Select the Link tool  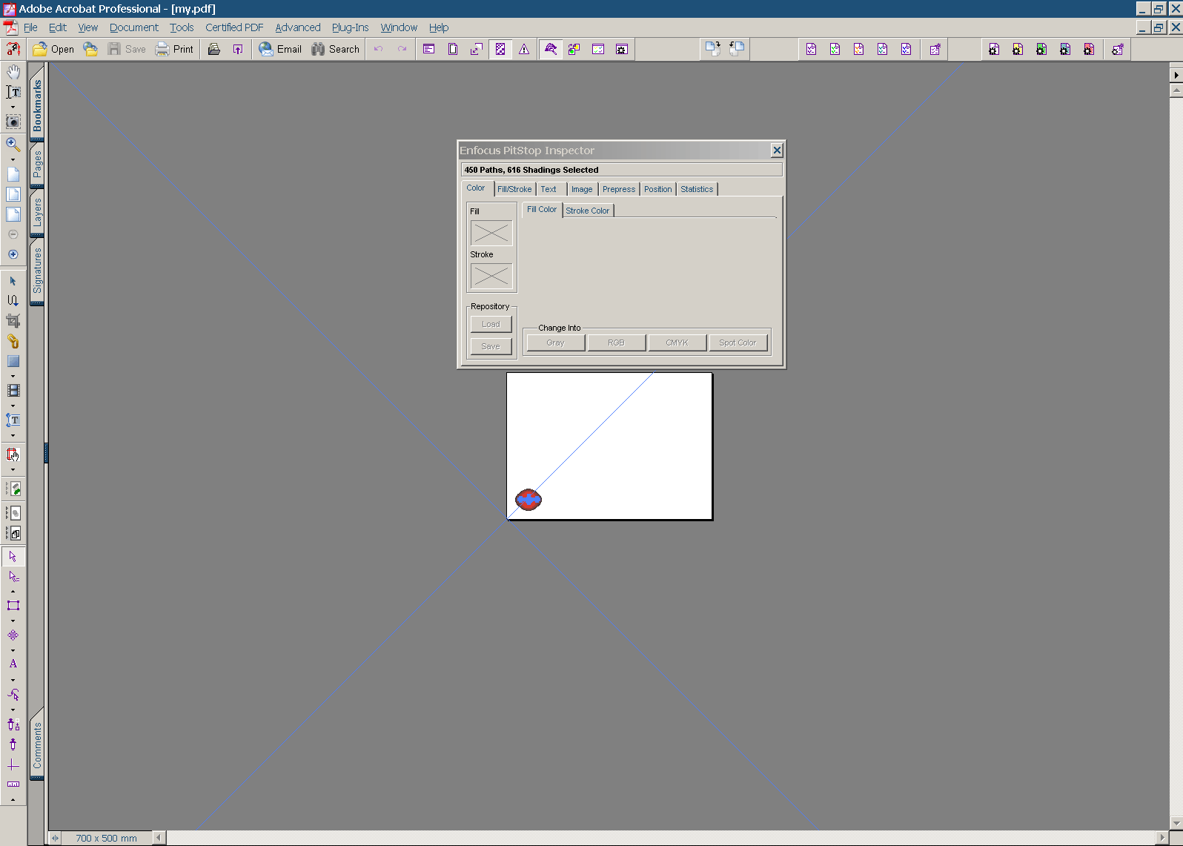pyautogui.click(x=13, y=342)
